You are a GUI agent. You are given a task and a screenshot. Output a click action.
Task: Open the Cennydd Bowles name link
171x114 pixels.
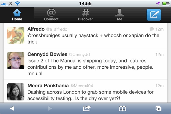point(47,54)
